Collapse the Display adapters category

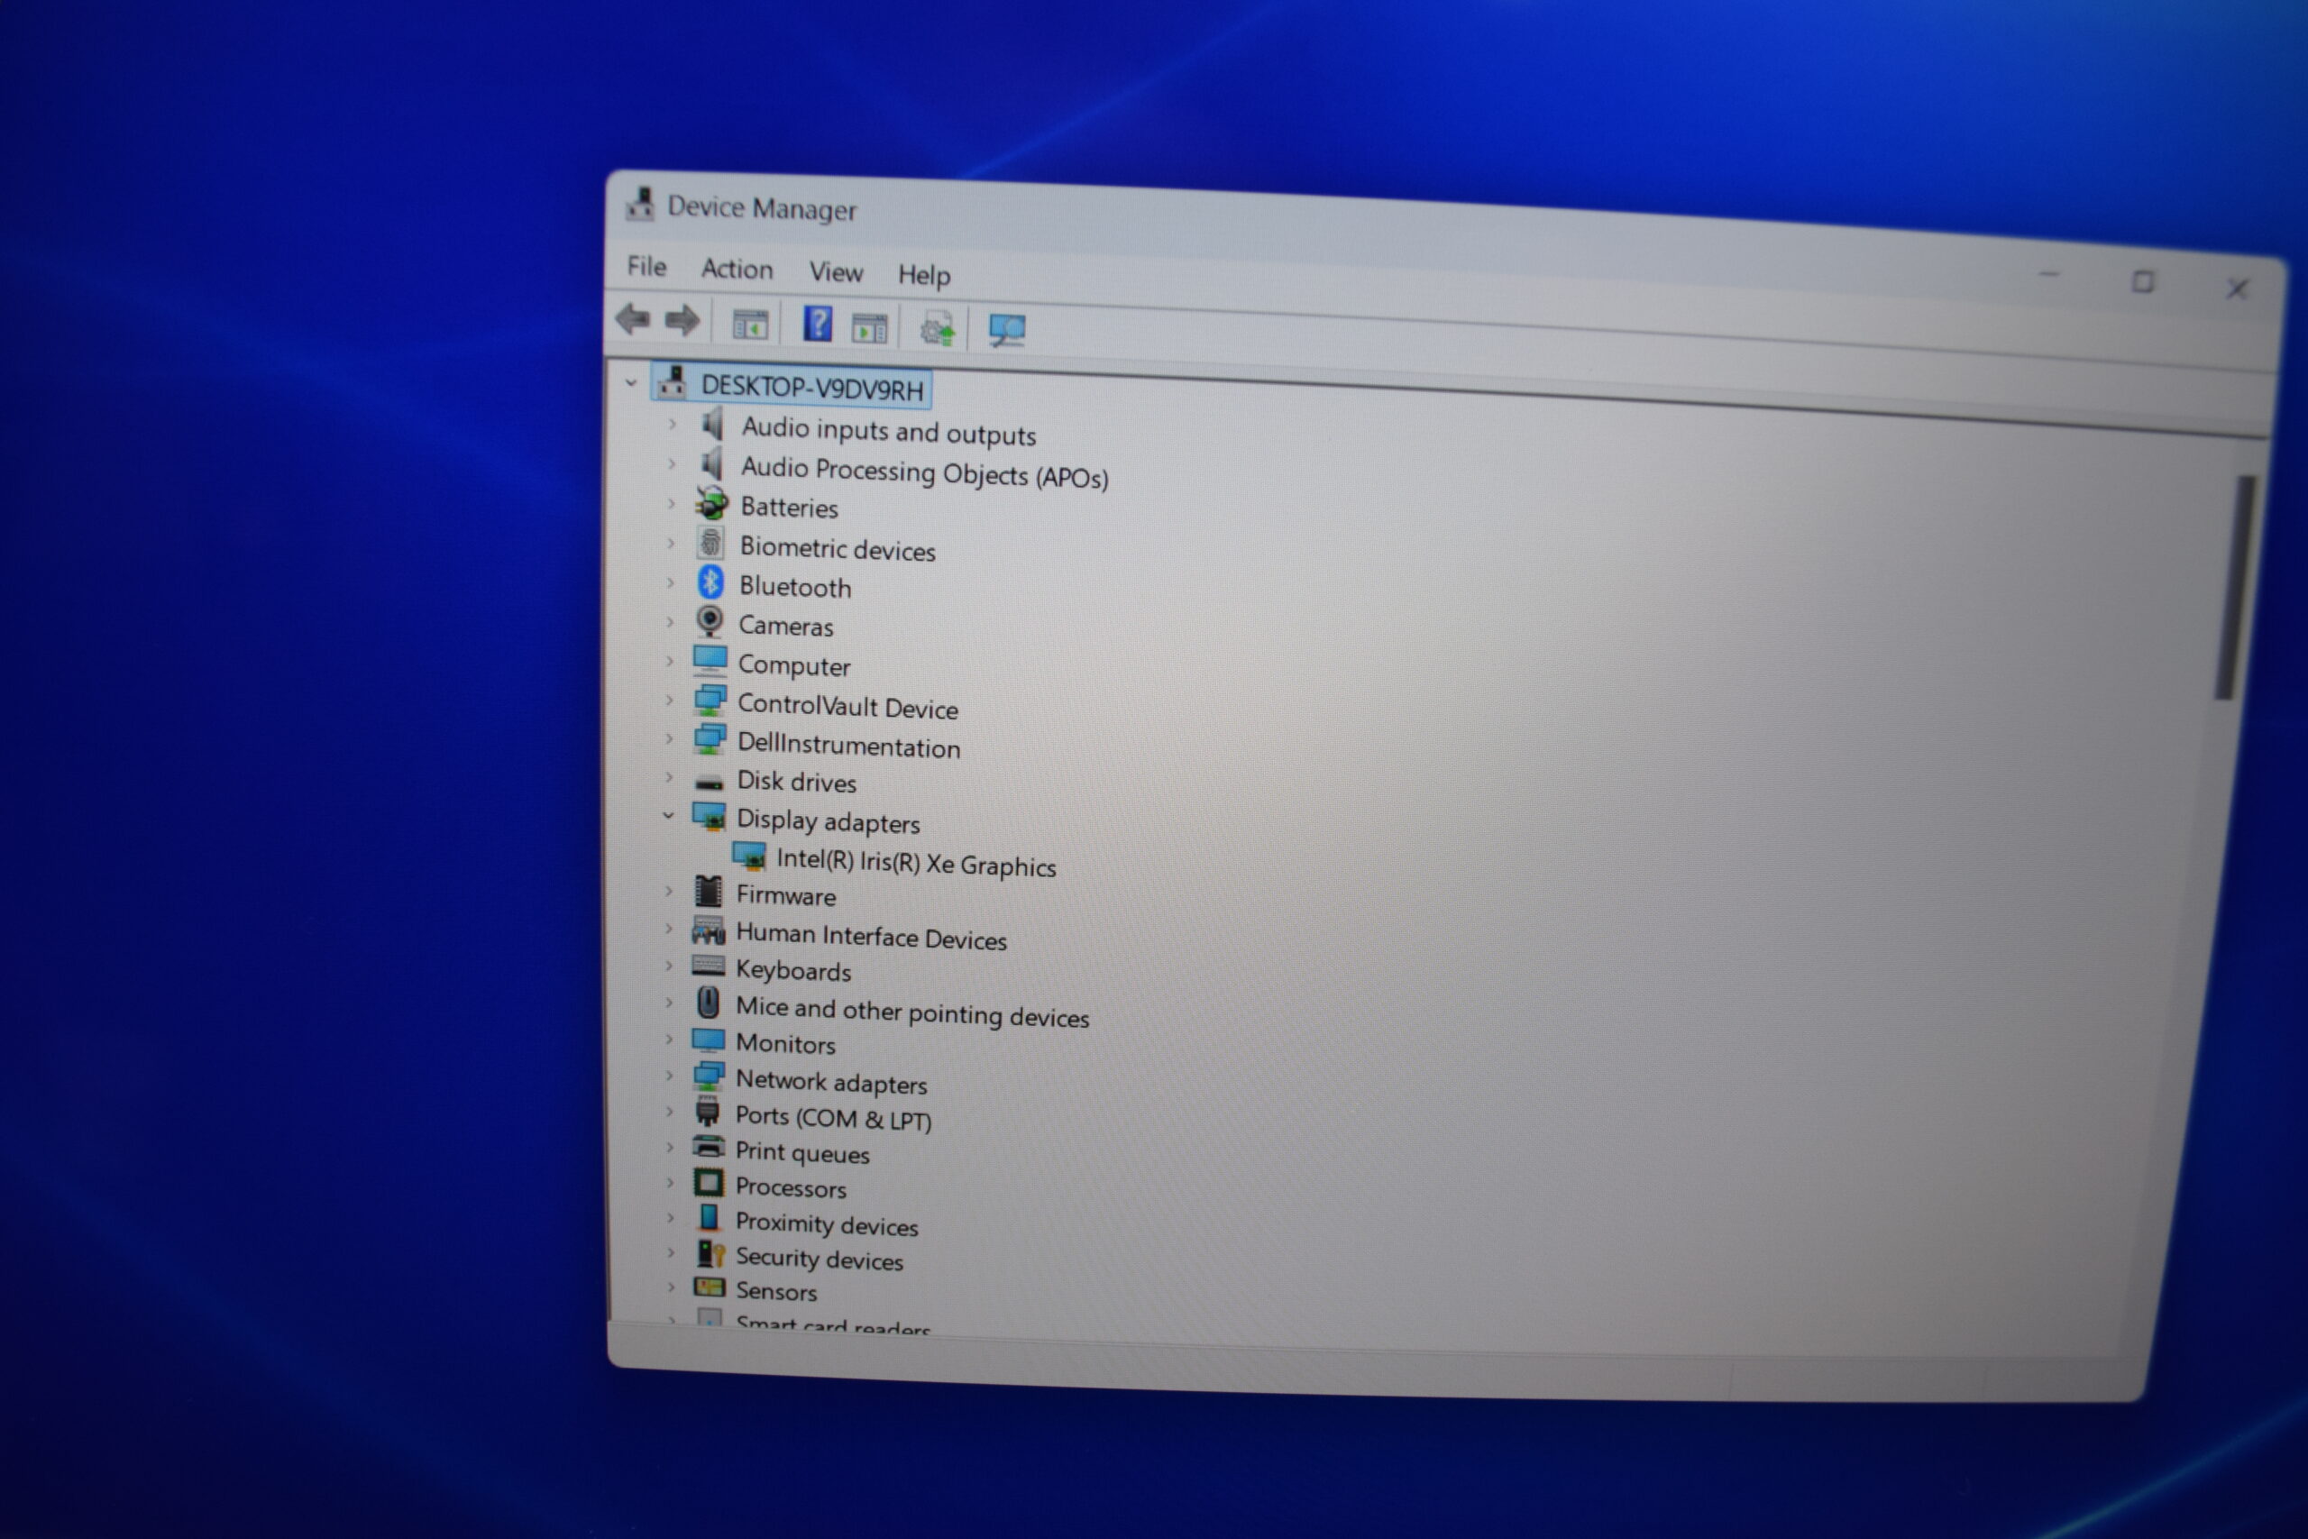click(668, 816)
